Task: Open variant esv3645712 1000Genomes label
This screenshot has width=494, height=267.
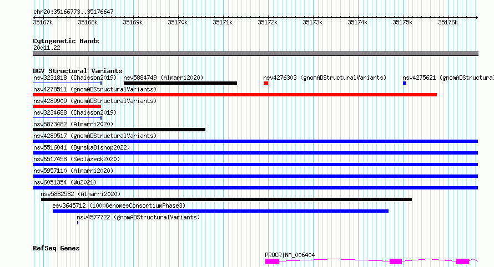Action: (119, 206)
